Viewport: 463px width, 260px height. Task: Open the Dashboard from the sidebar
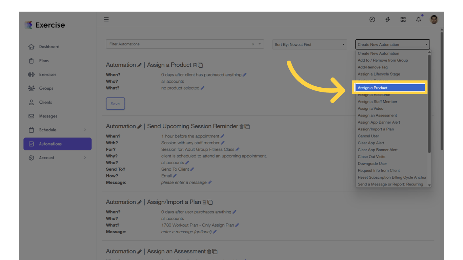49,46
